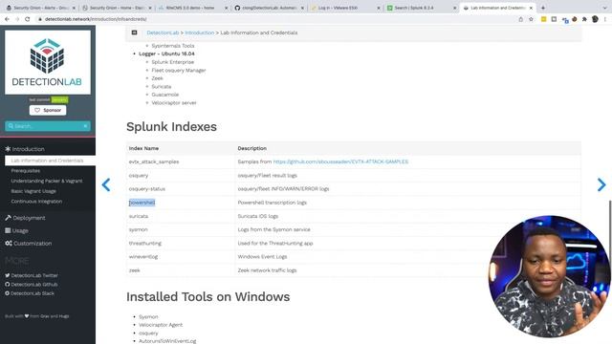
Task: Open the browser profile avatar
Action: [x=595, y=19]
